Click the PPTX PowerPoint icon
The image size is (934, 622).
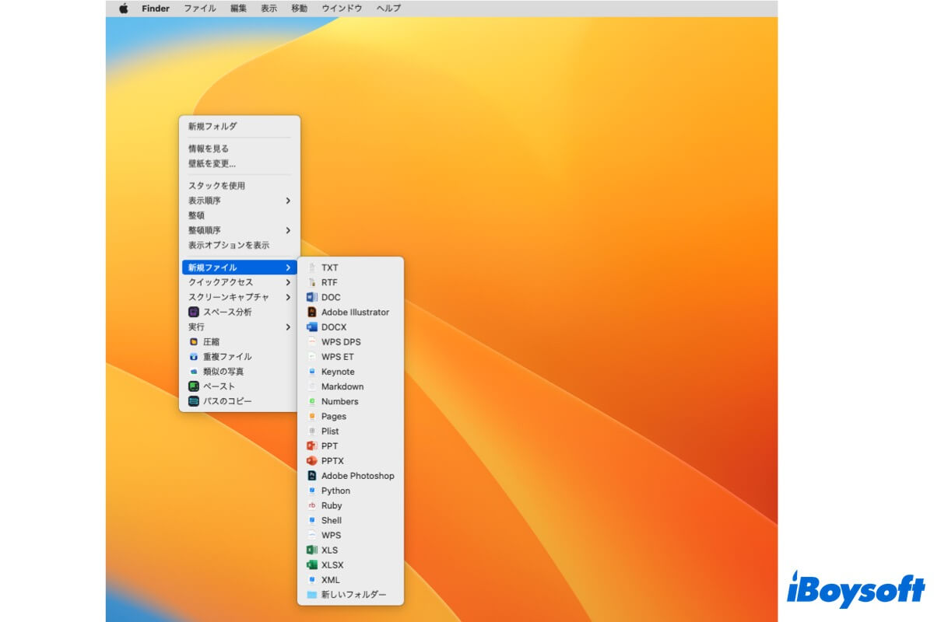[312, 461]
